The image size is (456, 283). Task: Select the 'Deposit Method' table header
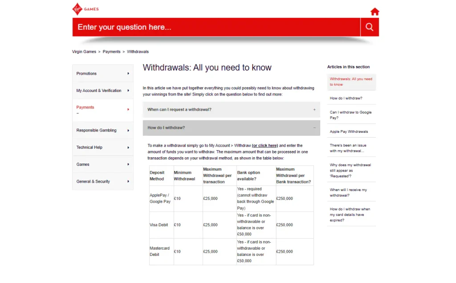click(x=161, y=175)
